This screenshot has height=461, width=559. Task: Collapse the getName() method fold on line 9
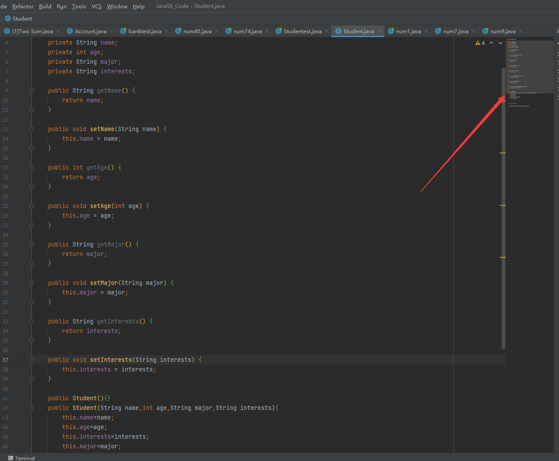pyautogui.click(x=31, y=91)
